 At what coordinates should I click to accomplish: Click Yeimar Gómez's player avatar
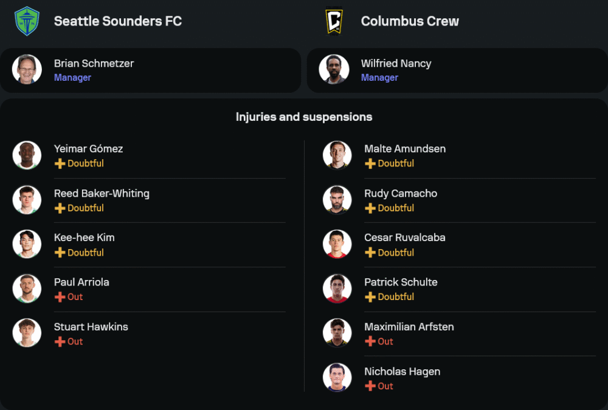[x=27, y=155]
